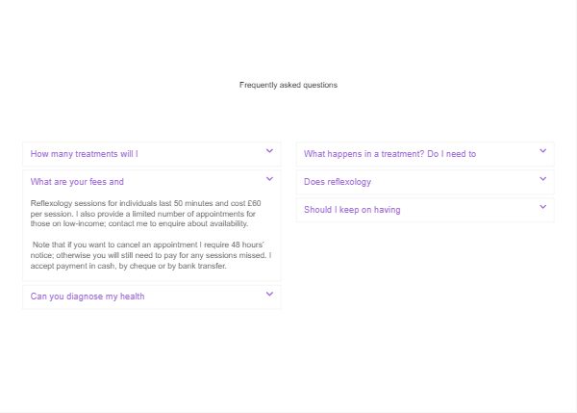Click the '£60' price in the fees answer

(254, 203)
